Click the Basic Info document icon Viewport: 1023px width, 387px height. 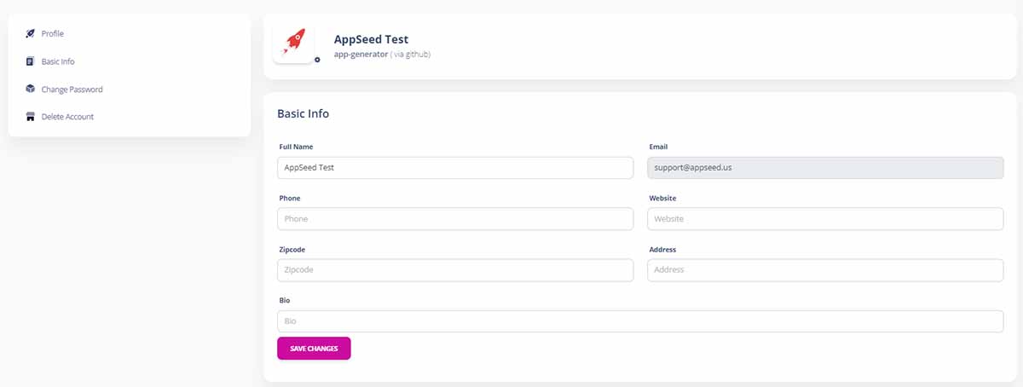click(x=30, y=61)
